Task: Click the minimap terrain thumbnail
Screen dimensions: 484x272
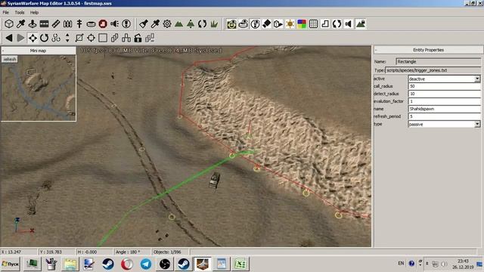Action: point(39,88)
